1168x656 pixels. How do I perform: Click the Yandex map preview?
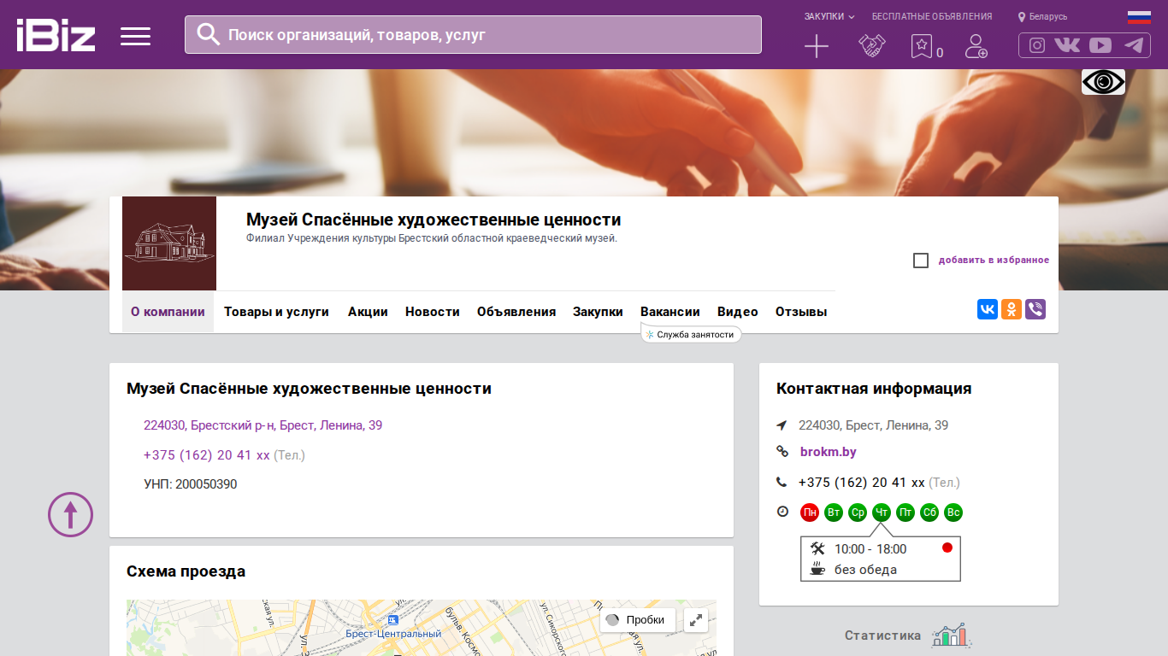pos(422,628)
